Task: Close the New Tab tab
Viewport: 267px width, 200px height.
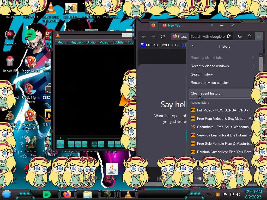Action: [212, 25]
